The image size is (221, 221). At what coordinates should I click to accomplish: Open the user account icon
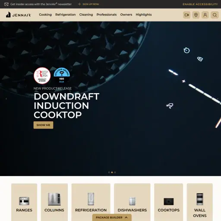[x=205, y=15]
